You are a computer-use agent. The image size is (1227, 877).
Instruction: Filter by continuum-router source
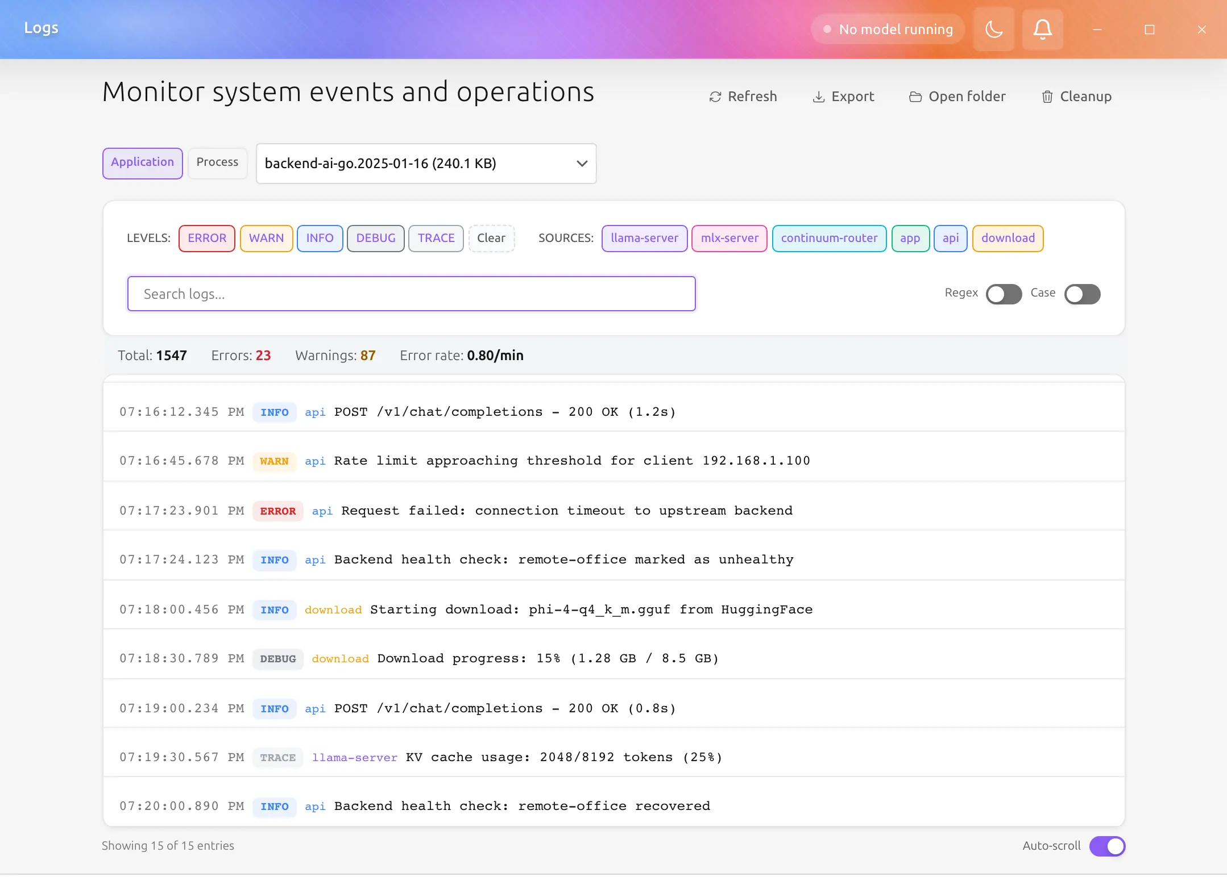(x=829, y=239)
